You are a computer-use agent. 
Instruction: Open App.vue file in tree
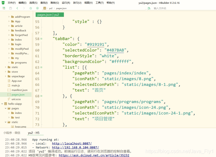[17, 81]
